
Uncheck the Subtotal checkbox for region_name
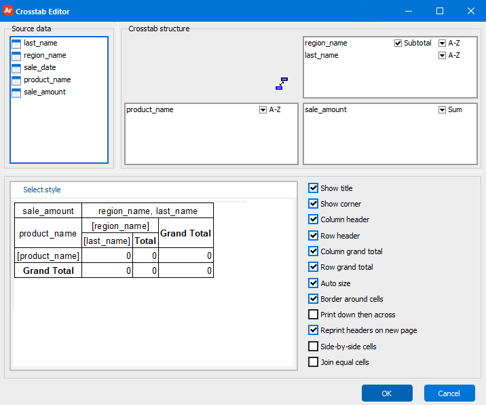pos(398,43)
